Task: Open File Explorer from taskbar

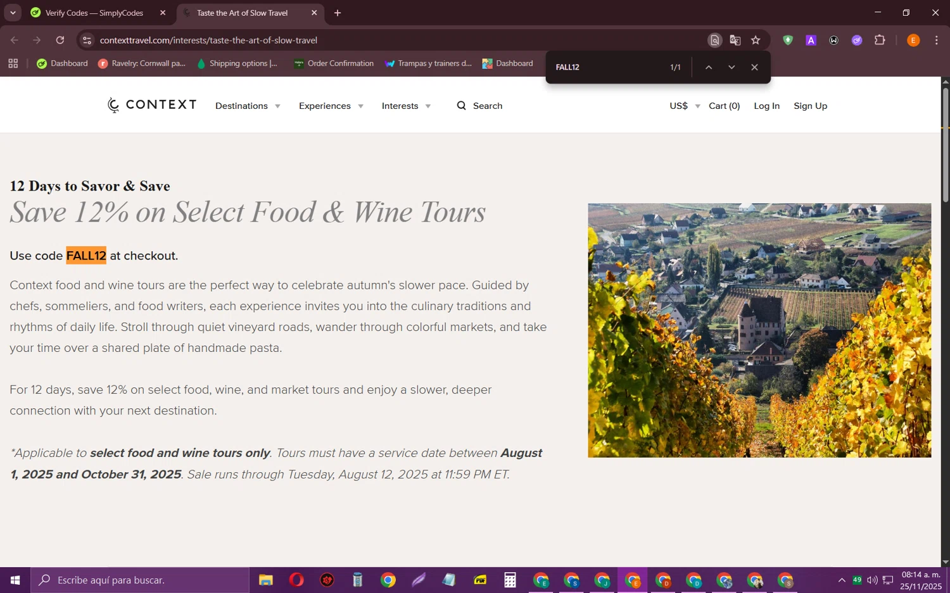Action: coord(266,580)
